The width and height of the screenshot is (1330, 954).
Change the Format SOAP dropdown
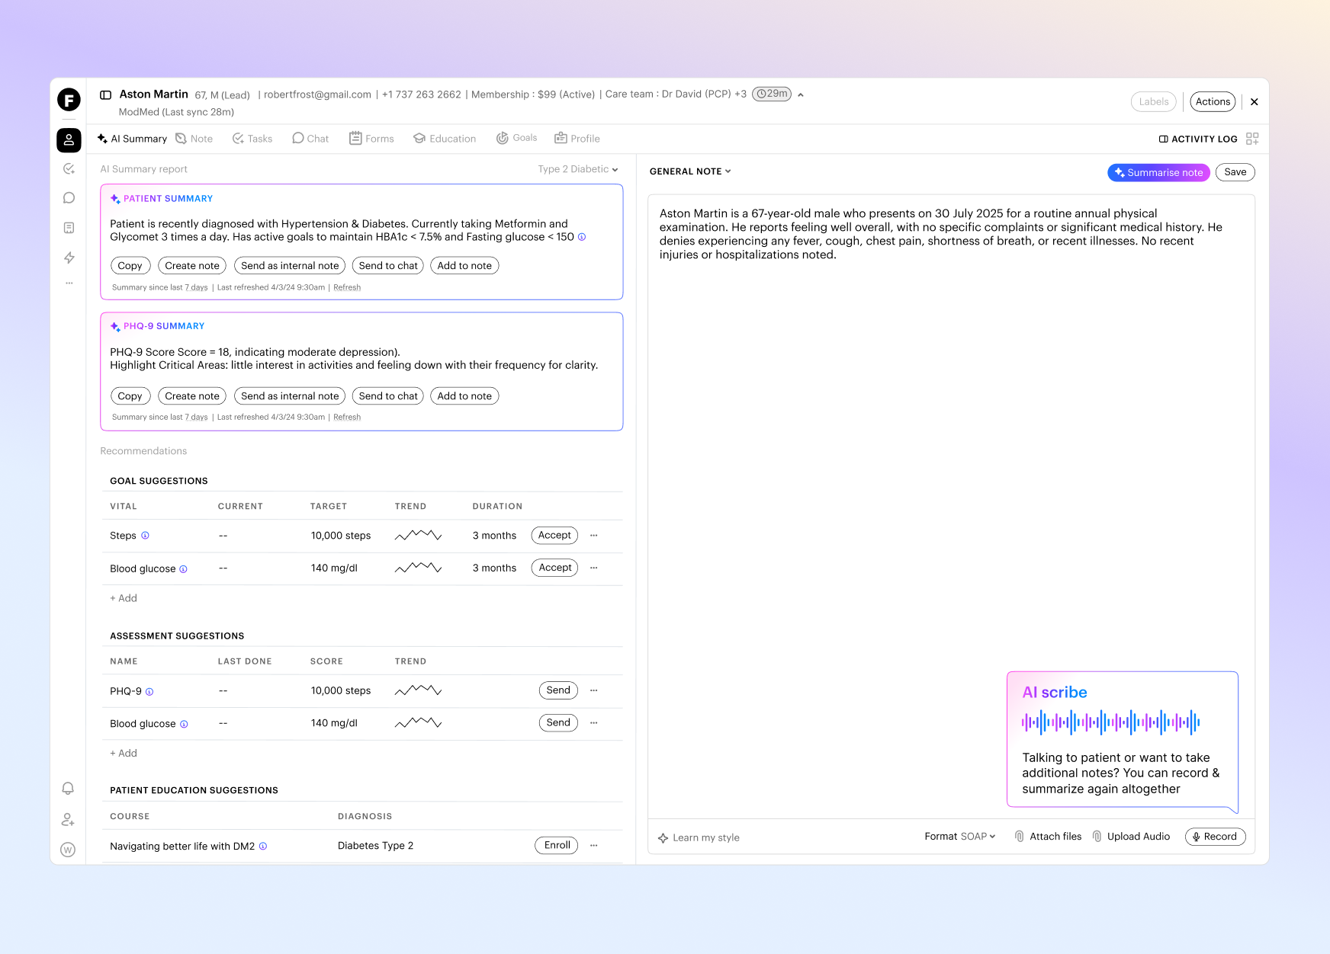(x=960, y=837)
